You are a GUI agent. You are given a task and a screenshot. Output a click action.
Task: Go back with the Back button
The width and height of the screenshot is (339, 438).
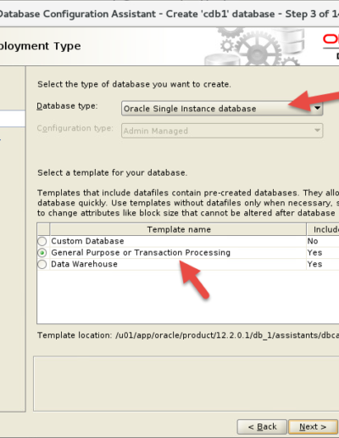click(x=262, y=427)
